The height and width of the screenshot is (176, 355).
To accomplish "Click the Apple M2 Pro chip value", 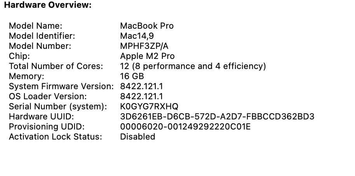I will click(x=147, y=56).
